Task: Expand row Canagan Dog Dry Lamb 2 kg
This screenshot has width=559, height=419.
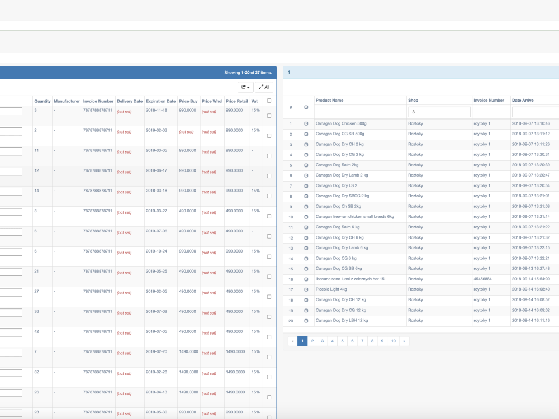Action: pos(306,175)
